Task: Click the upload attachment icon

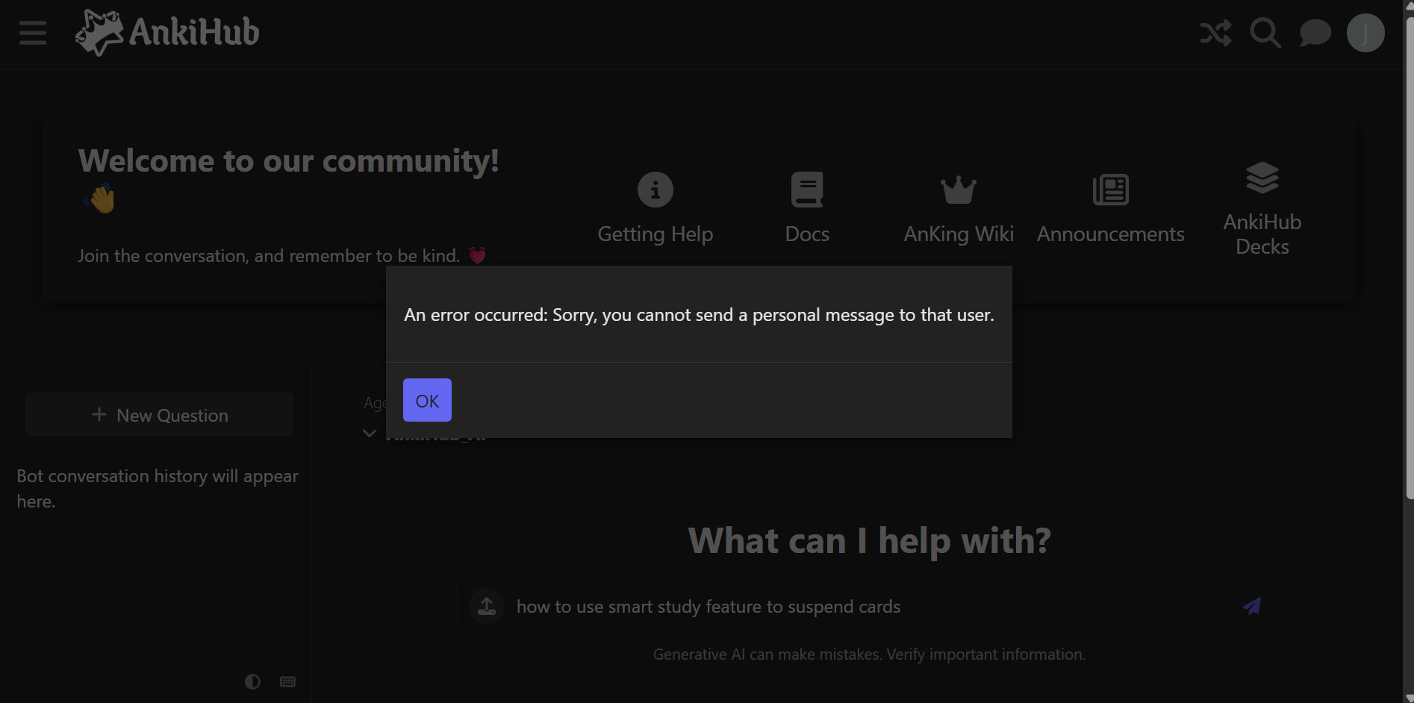Action: [487, 606]
